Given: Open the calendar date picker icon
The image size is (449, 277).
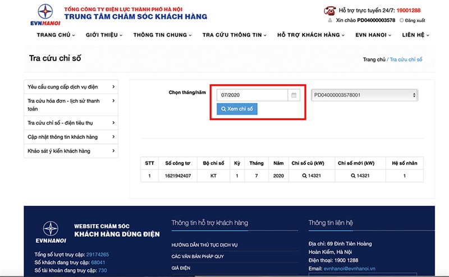Looking at the screenshot, I should (294, 95).
